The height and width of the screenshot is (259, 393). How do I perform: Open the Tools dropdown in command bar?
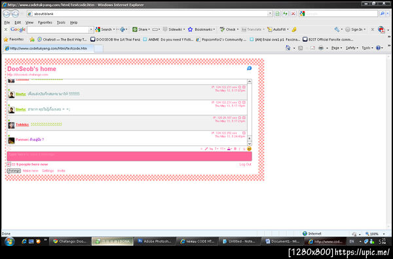[367, 48]
